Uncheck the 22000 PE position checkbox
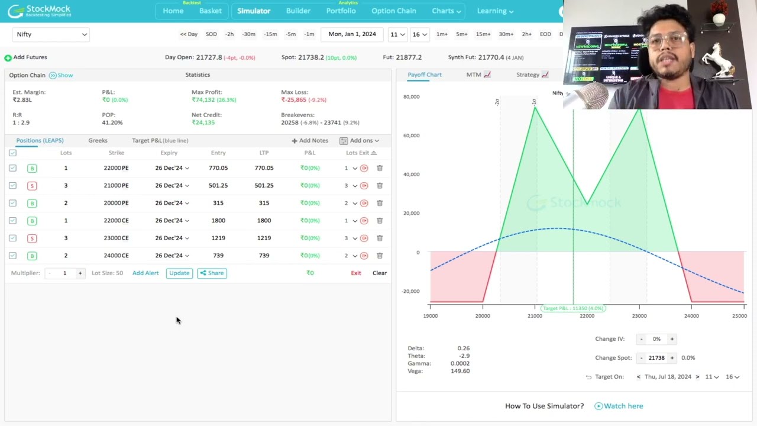Viewport: 757px width, 426px height. (12, 168)
